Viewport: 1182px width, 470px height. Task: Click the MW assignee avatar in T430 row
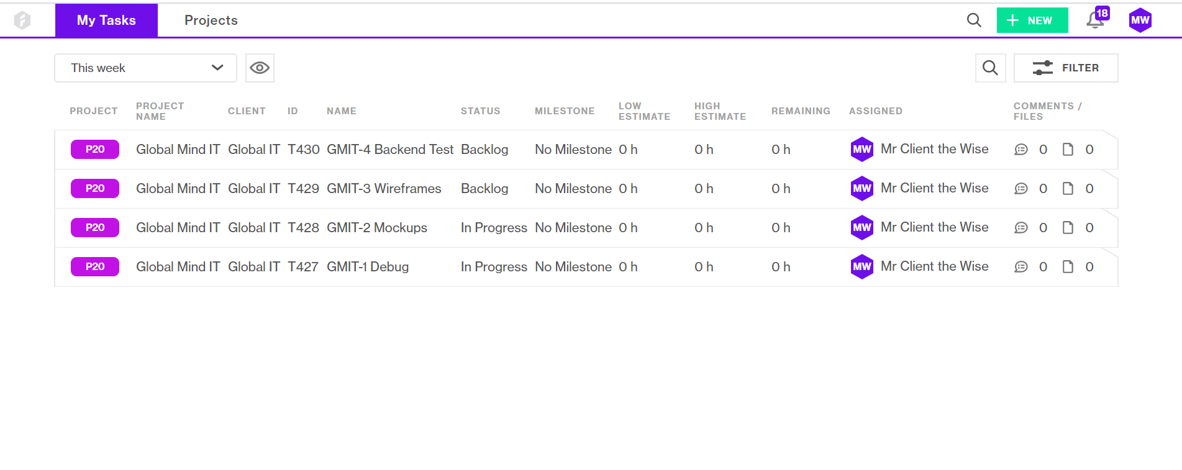862,150
